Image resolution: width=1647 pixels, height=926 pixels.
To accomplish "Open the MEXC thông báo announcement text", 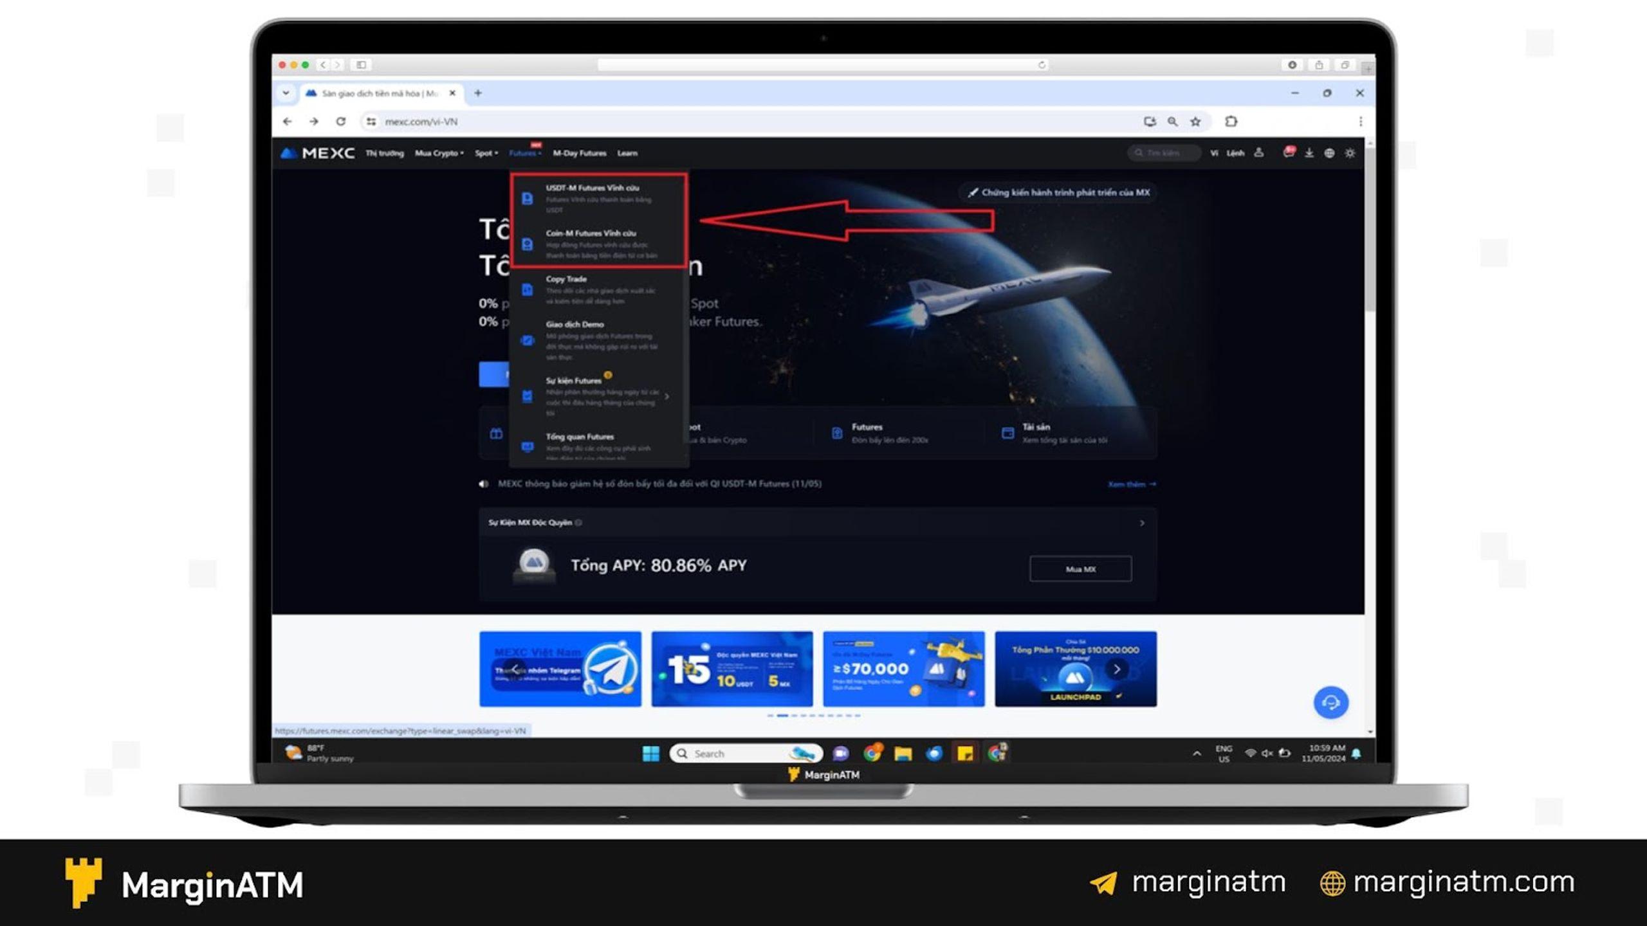I will 659,484.
